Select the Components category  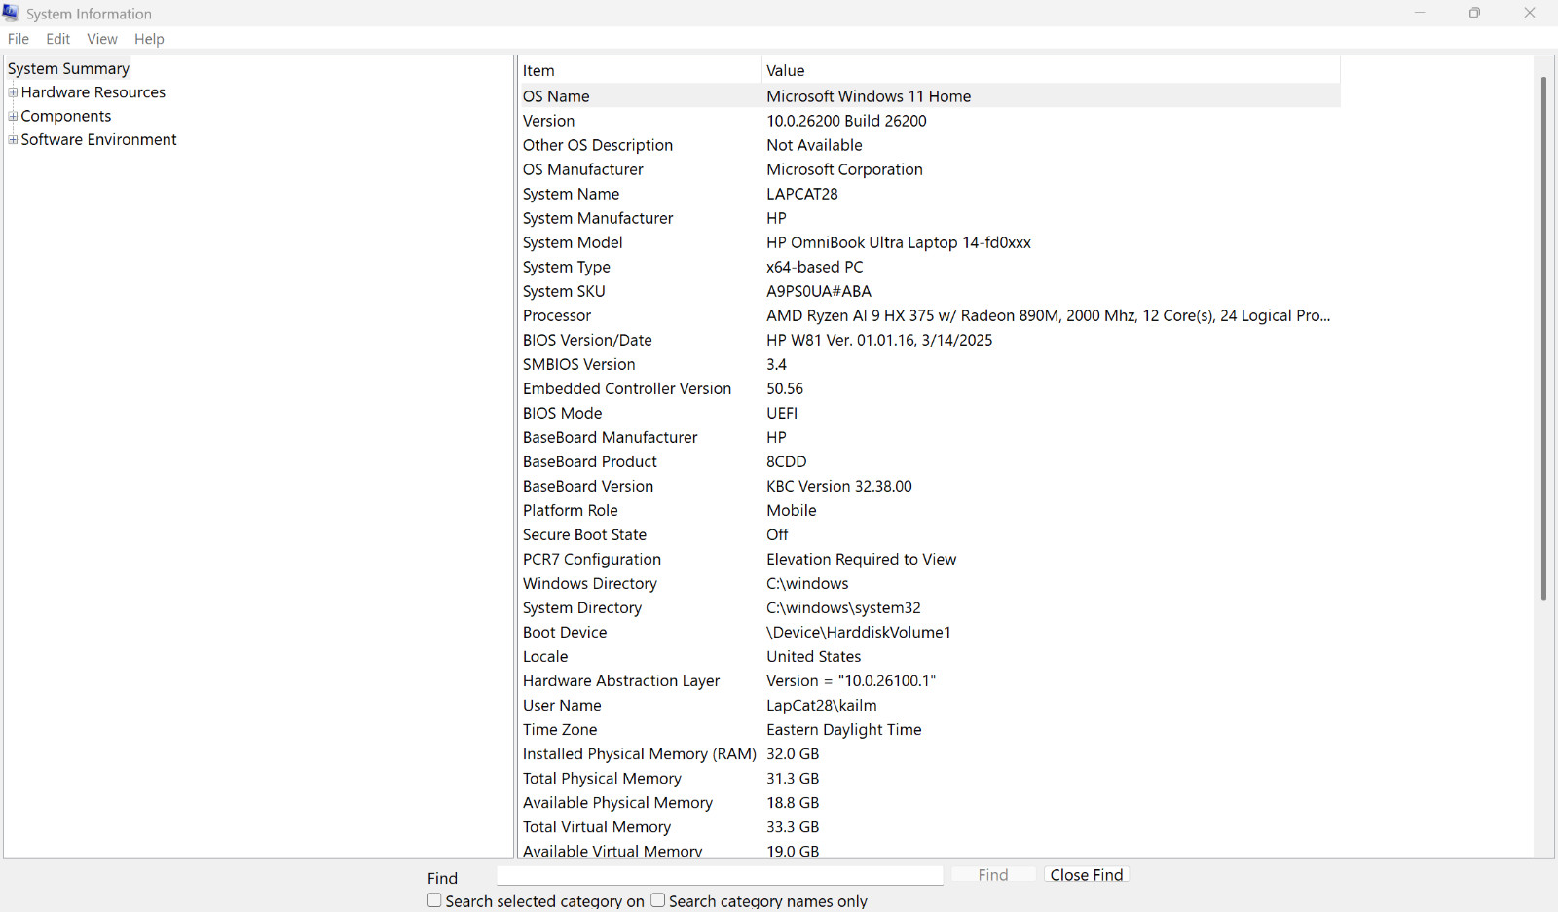(x=66, y=116)
